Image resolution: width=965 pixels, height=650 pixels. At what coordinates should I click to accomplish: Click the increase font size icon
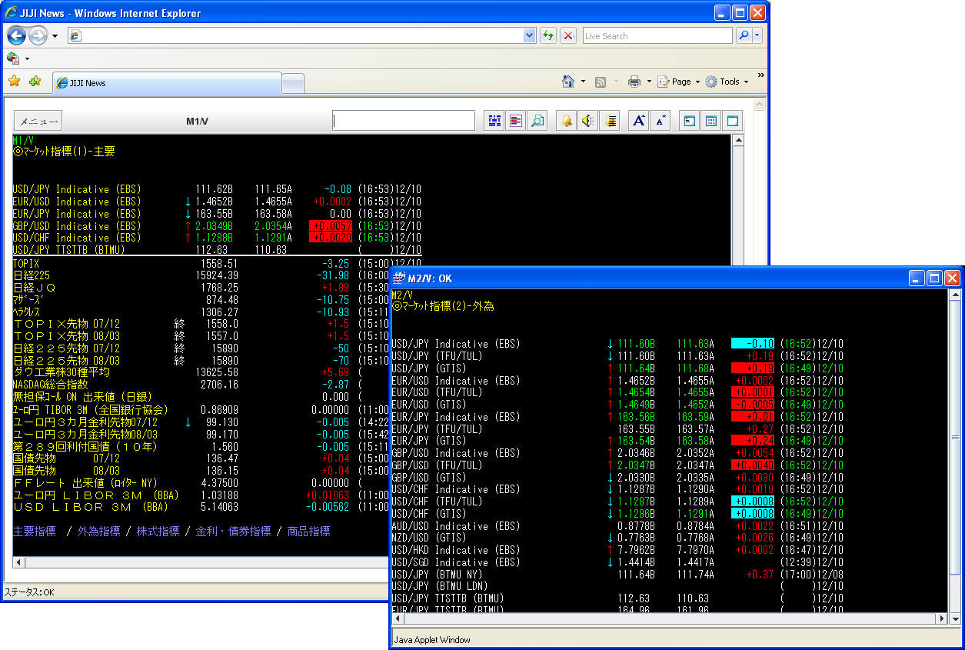pos(639,121)
